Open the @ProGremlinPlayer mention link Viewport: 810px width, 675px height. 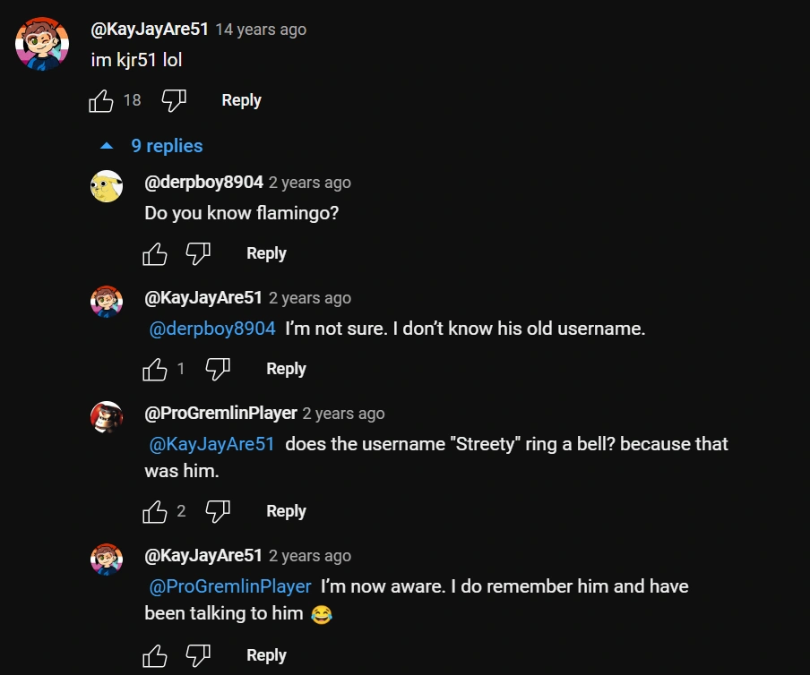(229, 586)
